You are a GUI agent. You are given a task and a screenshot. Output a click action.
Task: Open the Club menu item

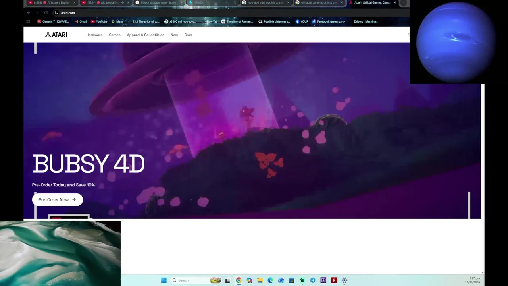[188, 35]
